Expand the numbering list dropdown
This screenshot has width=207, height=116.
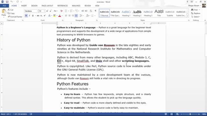(x=74, y=11)
